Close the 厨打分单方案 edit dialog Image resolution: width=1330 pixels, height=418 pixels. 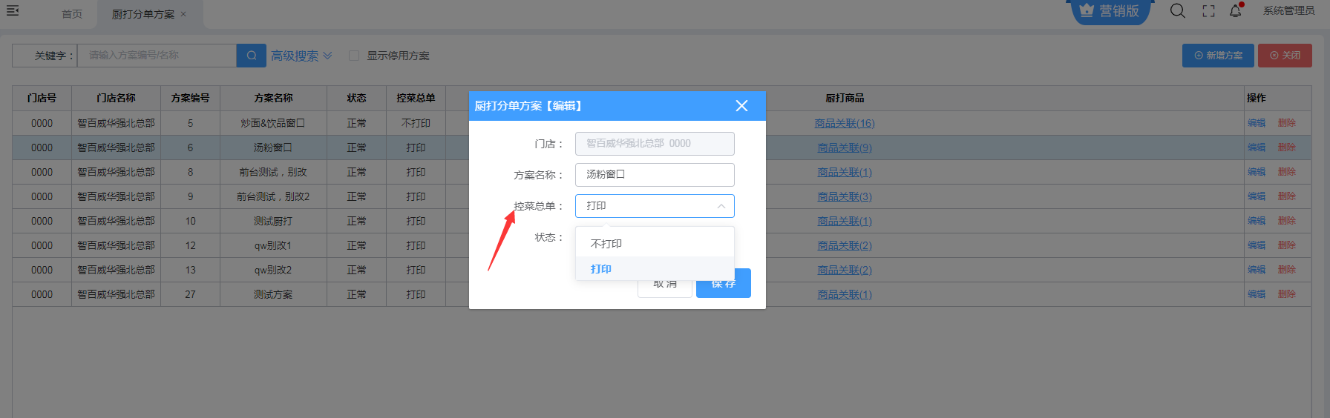[741, 106]
